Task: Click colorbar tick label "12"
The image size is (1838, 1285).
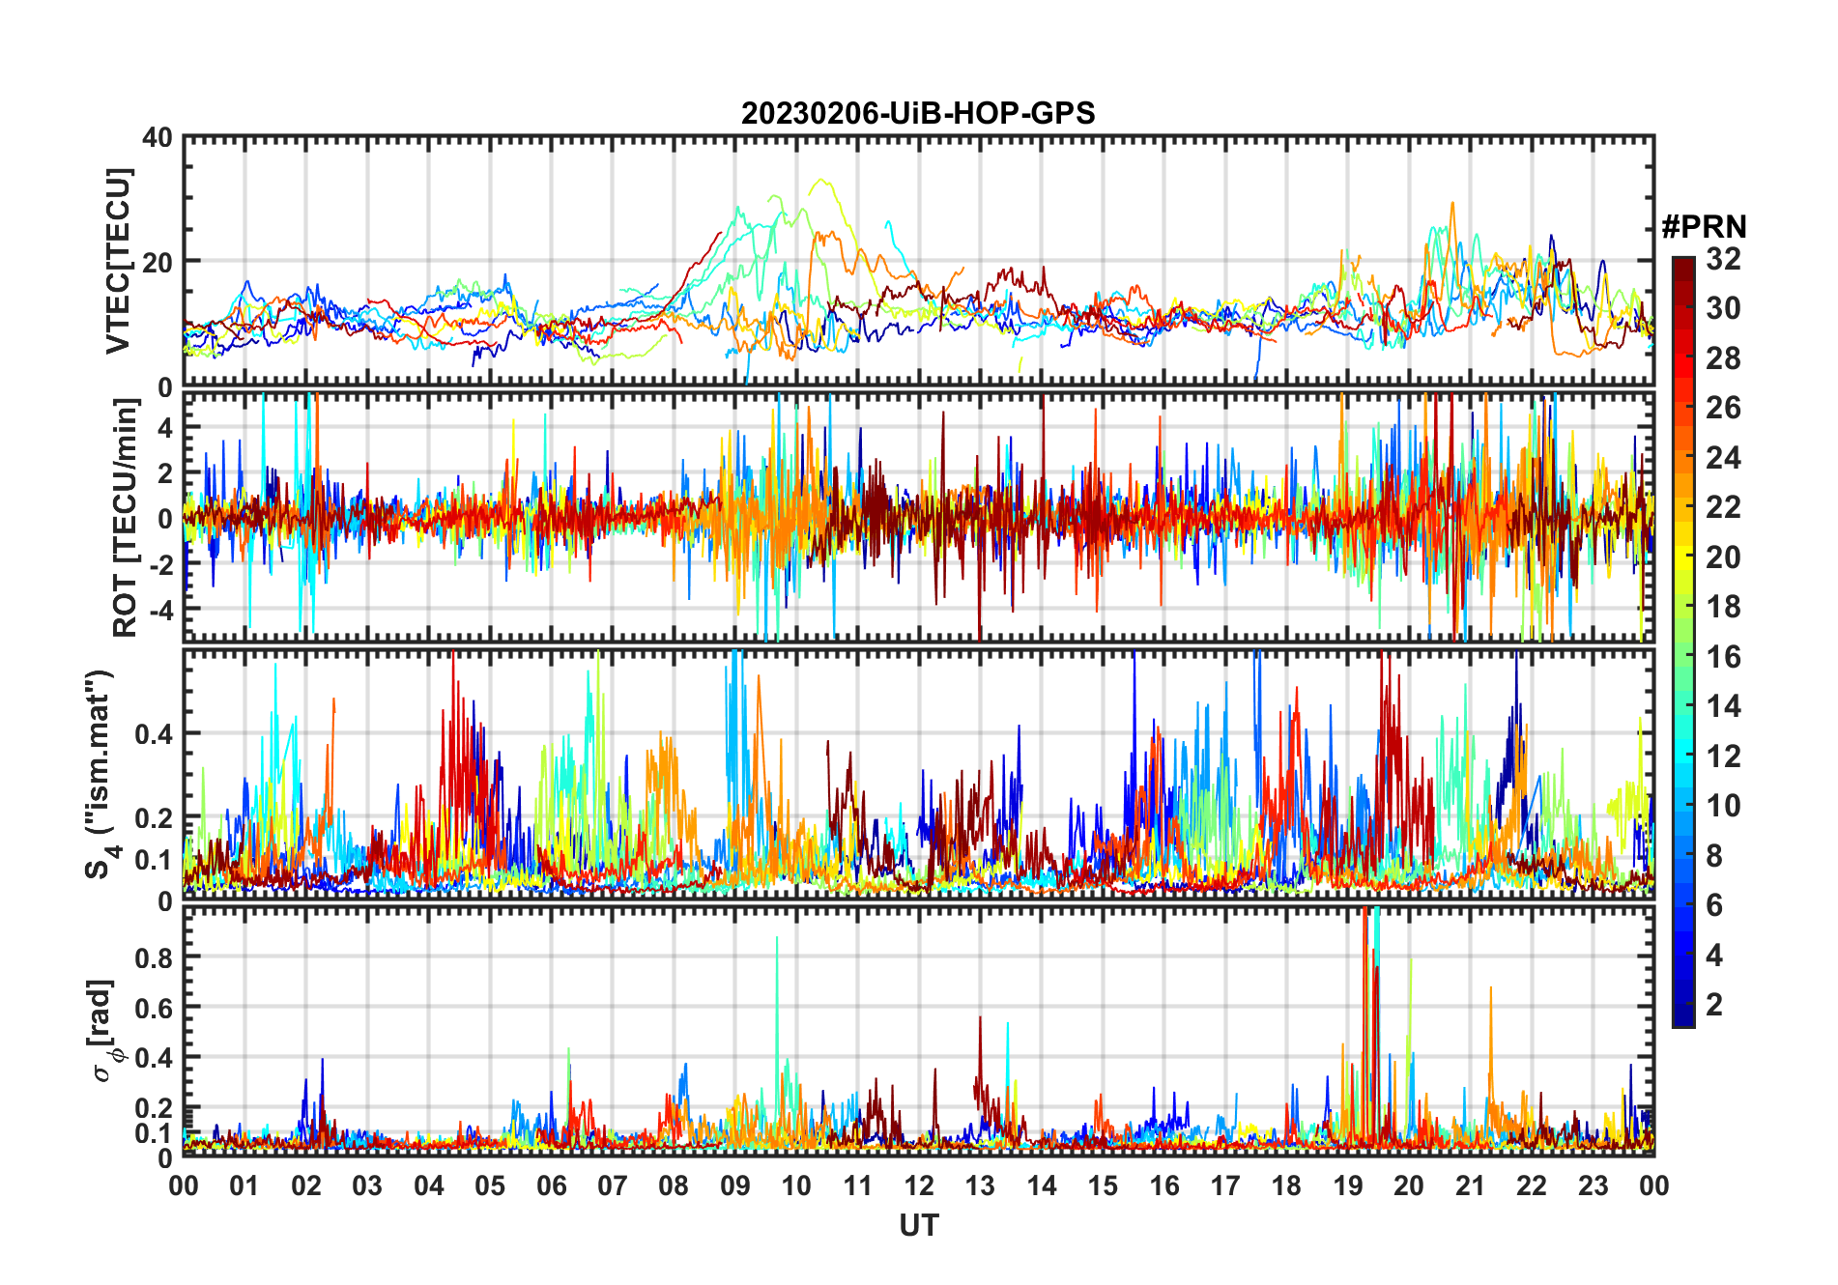Action: pyautogui.click(x=1723, y=757)
